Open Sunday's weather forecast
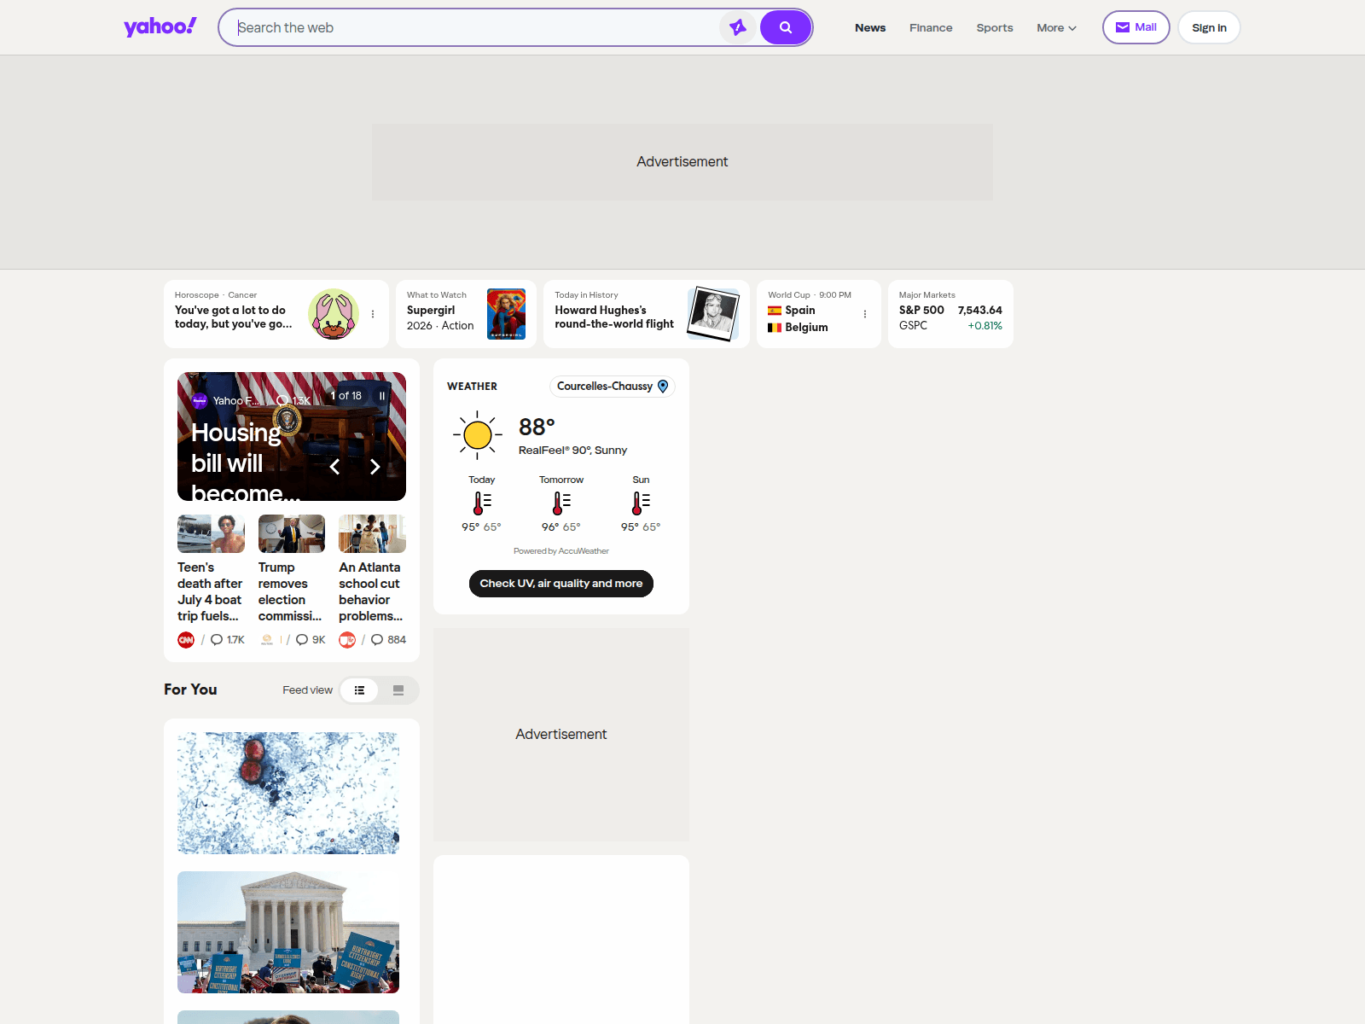 pos(641,503)
